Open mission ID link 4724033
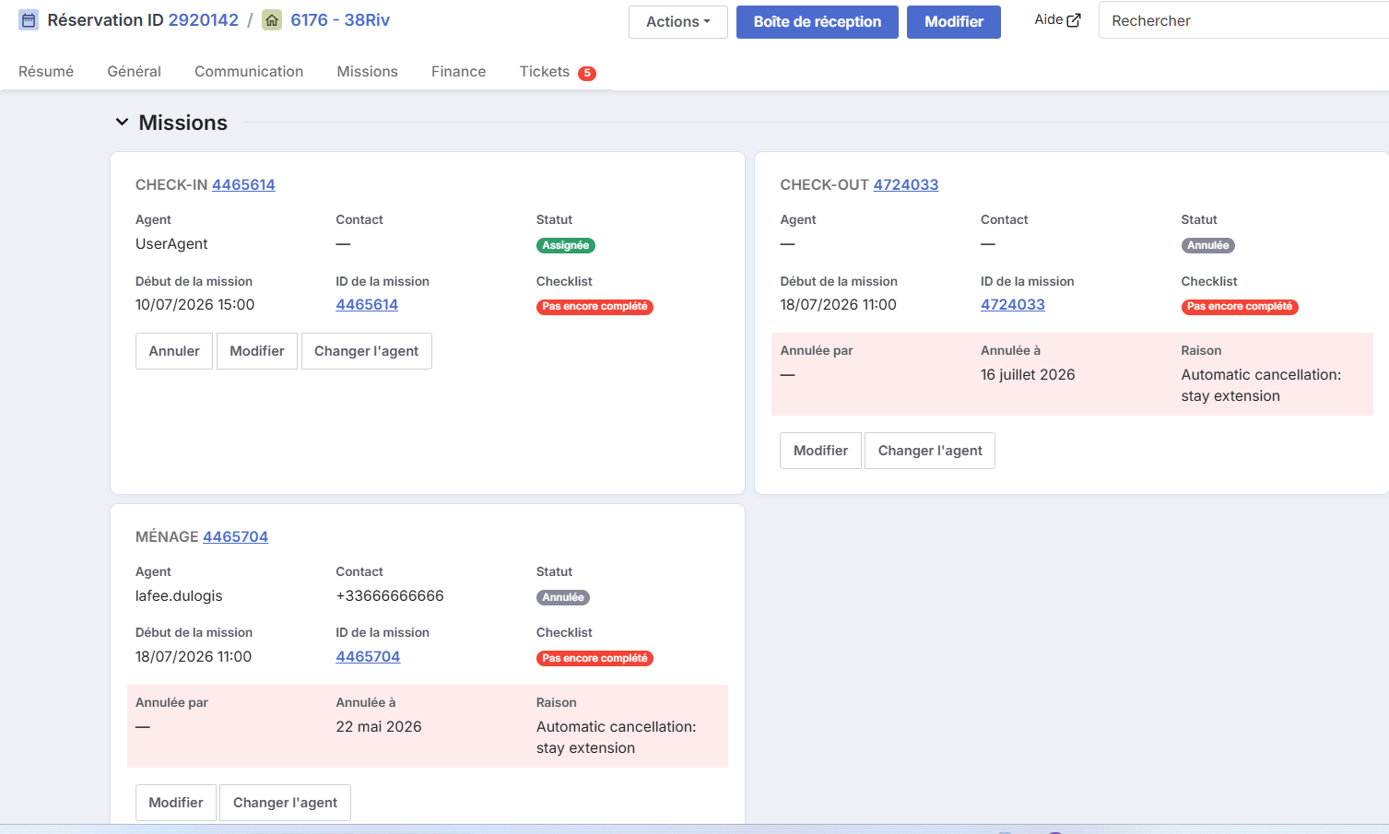Image resolution: width=1389 pixels, height=834 pixels. point(1013,305)
